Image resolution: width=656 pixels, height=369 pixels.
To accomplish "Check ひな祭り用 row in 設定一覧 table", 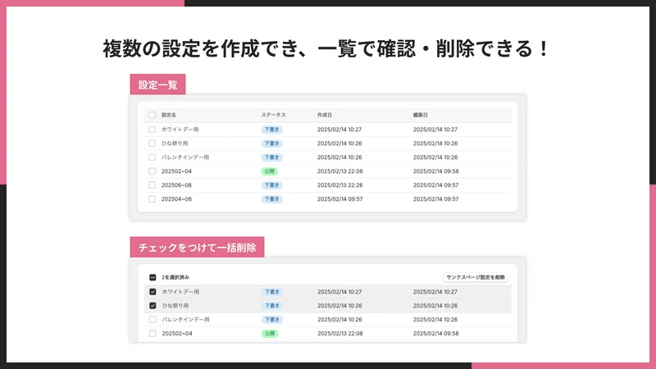I will (152, 143).
